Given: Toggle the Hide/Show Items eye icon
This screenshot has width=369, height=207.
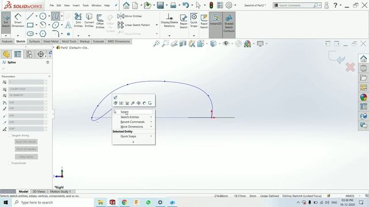Looking at the screenshot, I should [226, 44].
